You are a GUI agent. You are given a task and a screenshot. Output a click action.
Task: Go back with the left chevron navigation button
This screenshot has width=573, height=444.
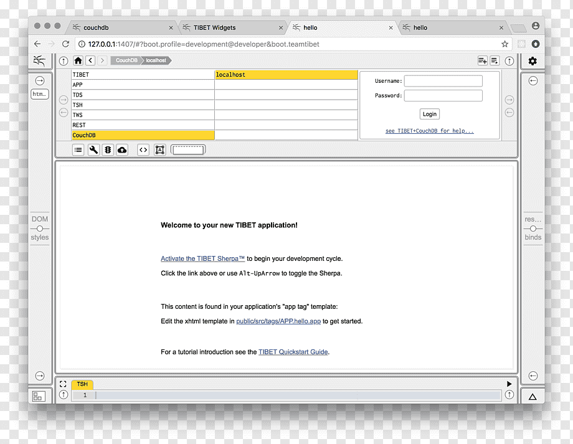point(91,60)
